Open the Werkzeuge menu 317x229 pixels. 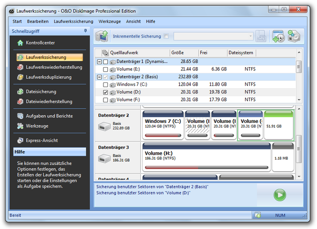tap(110, 21)
